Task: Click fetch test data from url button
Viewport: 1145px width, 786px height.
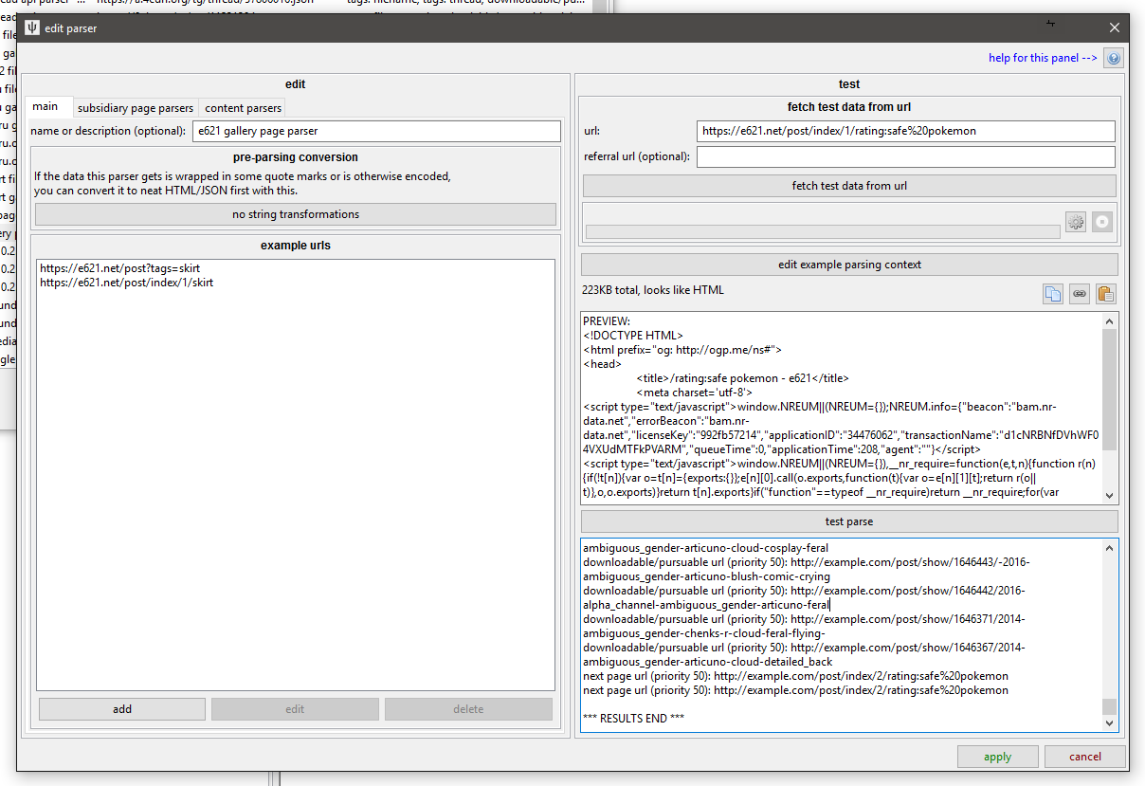Action: tap(849, 186)
